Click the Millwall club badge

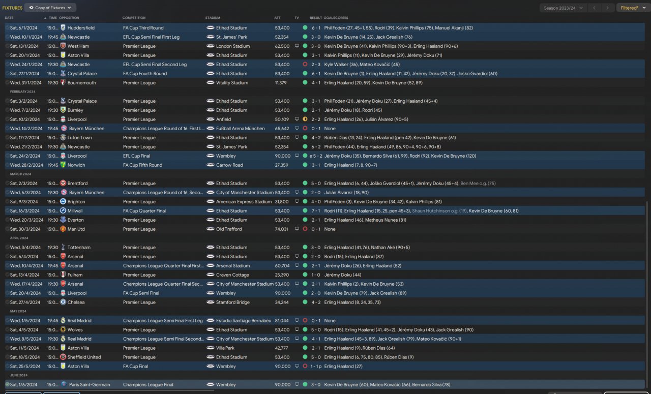pyautogui.click(x=63, y=211)
